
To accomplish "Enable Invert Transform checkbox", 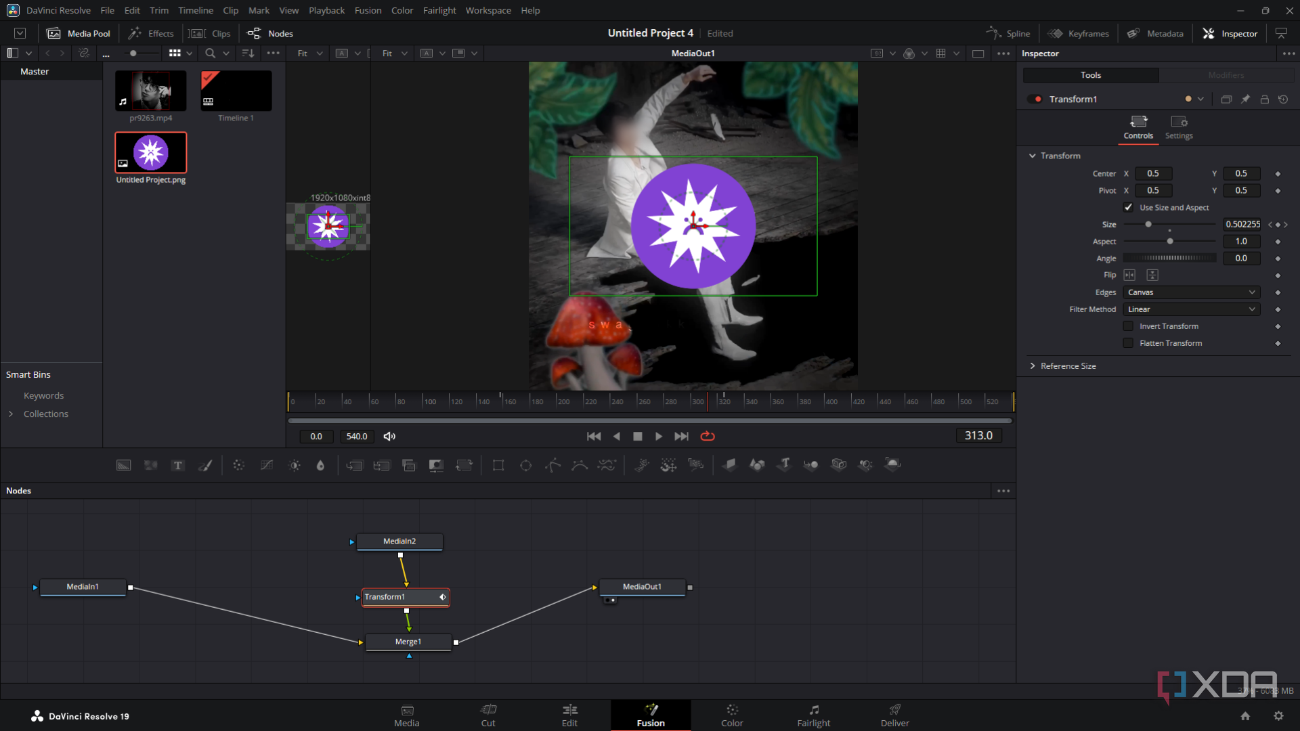I will tap(1128, 326).
